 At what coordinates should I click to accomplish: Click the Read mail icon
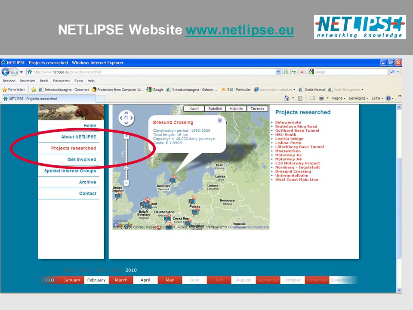313,98
